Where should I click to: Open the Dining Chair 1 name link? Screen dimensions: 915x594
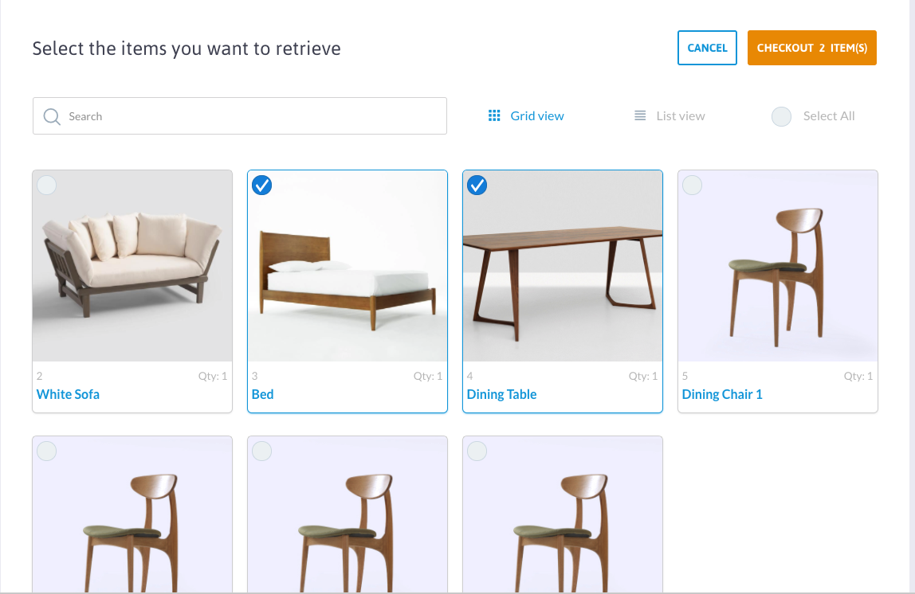[721, 394]
